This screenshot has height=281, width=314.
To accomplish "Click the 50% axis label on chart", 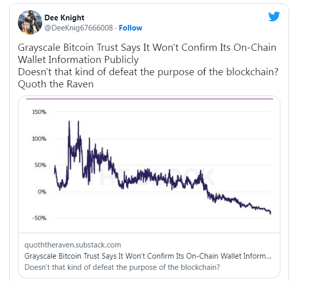I will point(40,165).
